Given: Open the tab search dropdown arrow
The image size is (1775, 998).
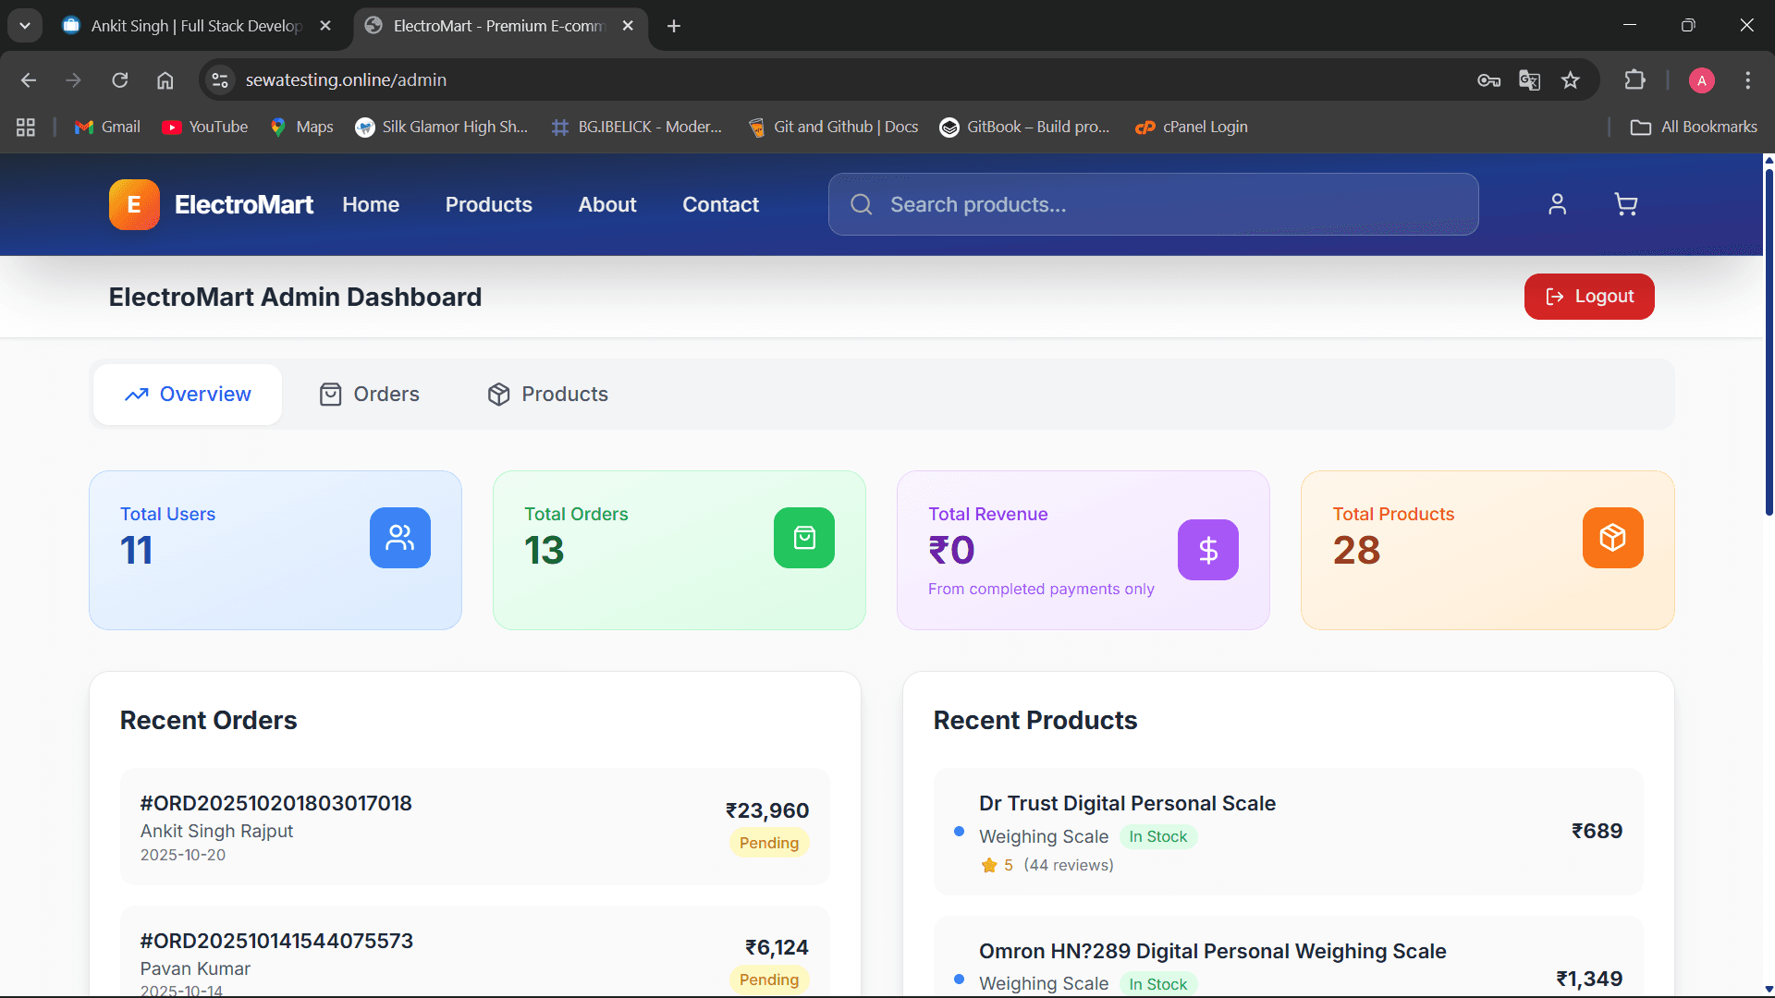Looking at the screenshot, I should (x=25, y=26).
